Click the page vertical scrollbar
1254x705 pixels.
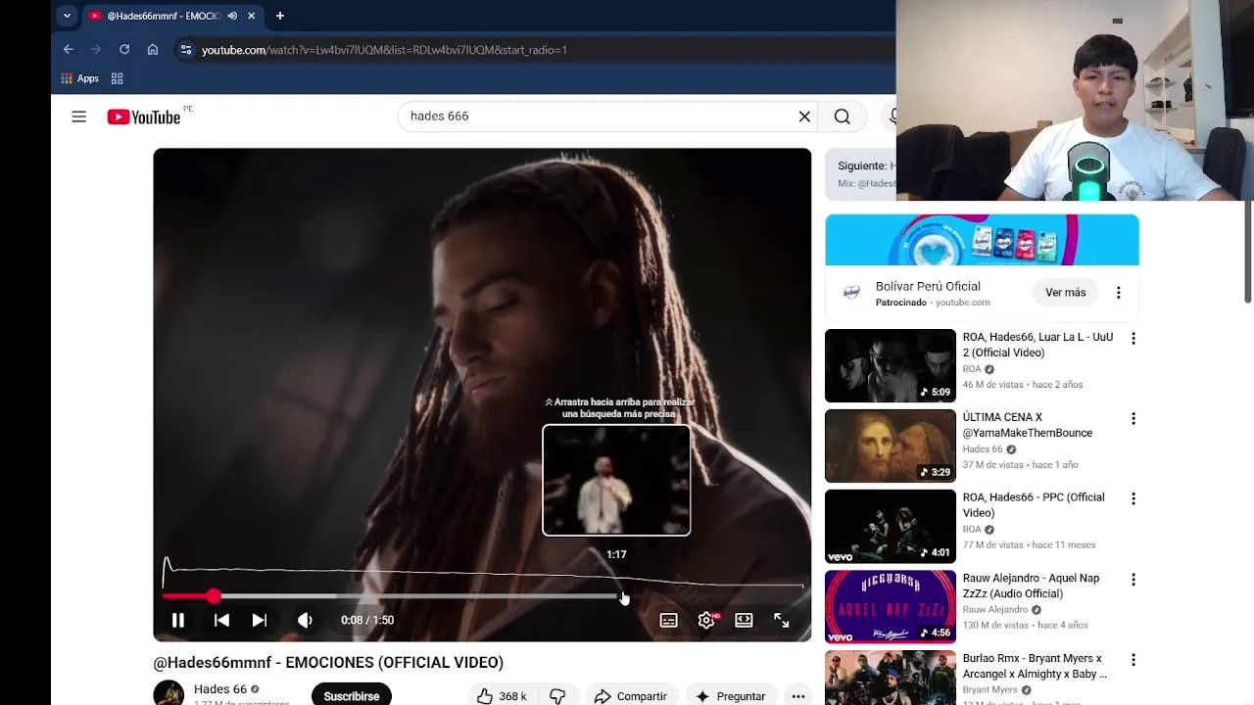[x=1248, y=253]
